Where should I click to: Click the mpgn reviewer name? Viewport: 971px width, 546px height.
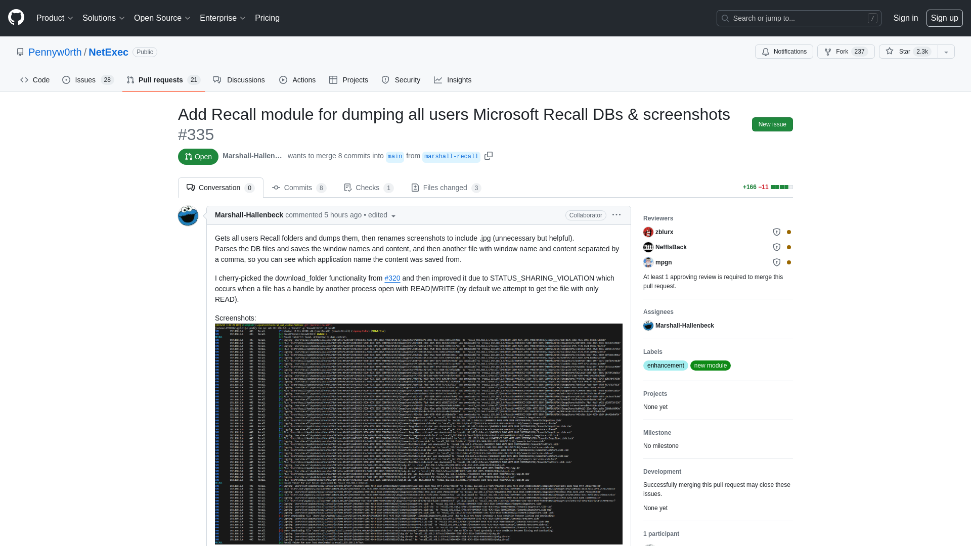click(664, 262)
